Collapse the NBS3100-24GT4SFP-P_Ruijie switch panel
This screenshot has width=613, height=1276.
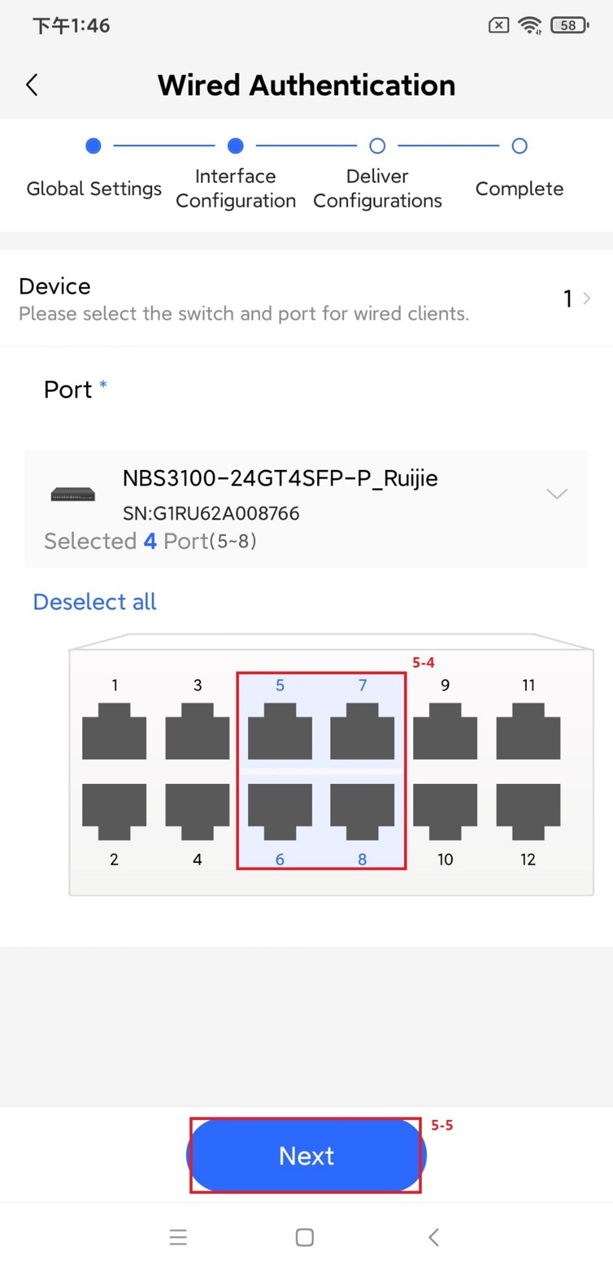(x=556, y=494)
